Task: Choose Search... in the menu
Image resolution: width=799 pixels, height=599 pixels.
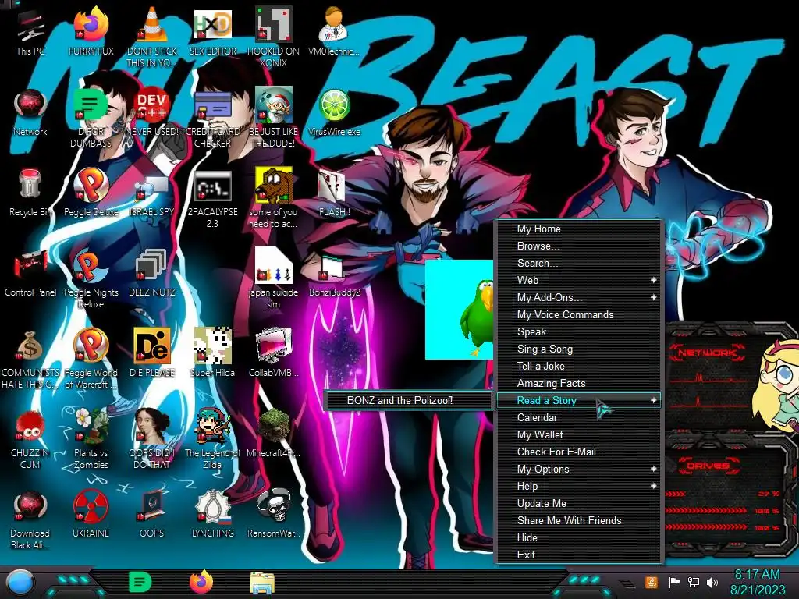Action: pos(579,264)
